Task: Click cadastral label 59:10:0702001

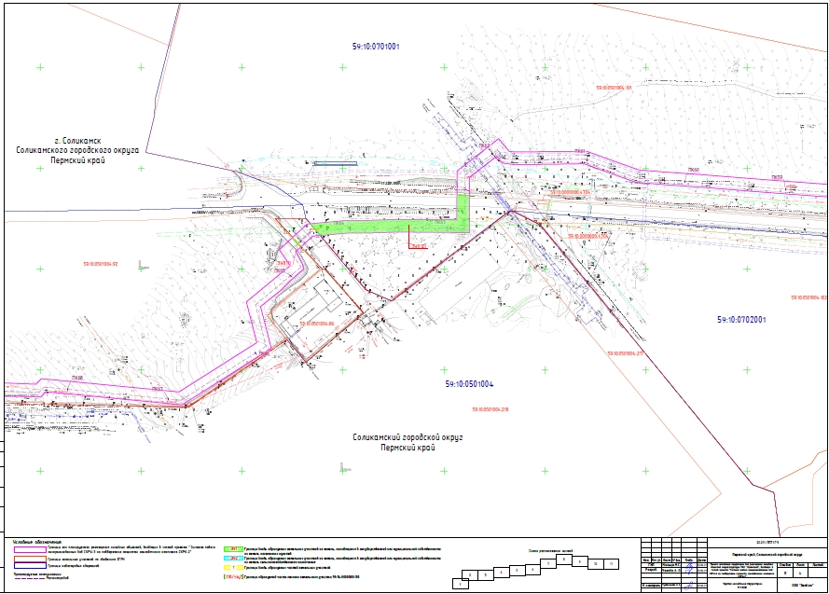Action: pos(741,320)
